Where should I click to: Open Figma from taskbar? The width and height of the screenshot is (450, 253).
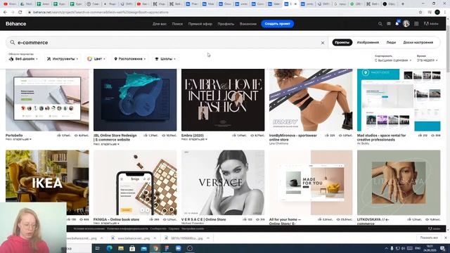[167, 248]
